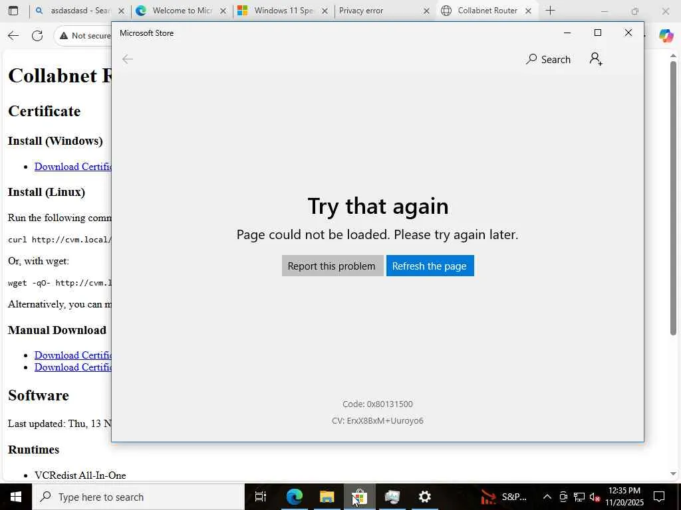Viewport: 681px width, 510px height.
Task: Show hidden system tray icons
Action: (547, 497)
